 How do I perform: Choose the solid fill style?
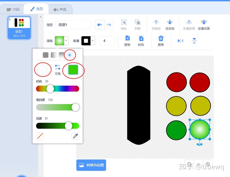[x=46, y=55]
